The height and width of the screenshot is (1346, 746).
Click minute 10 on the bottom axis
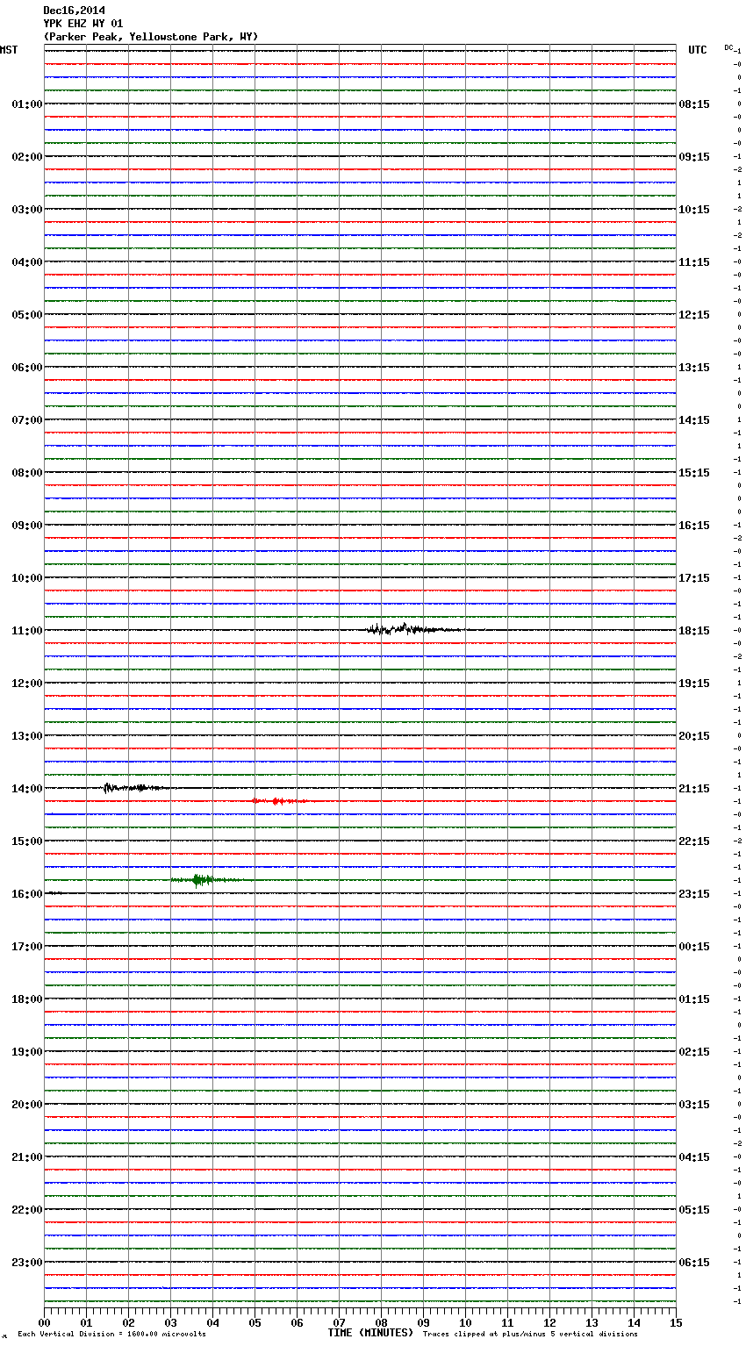(x=465, y=1322)
